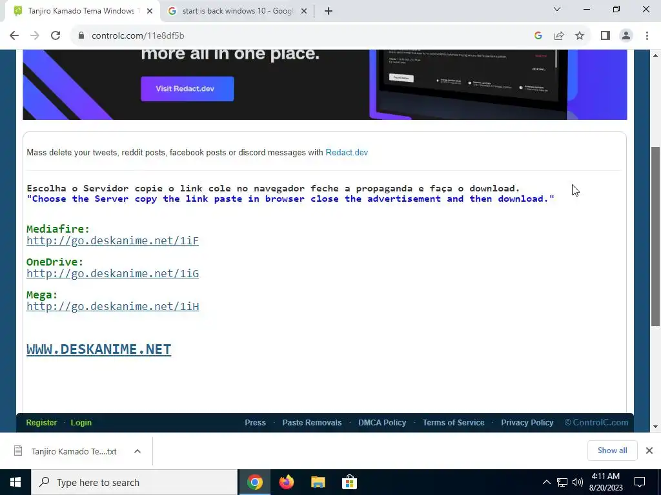This screenshot has width=661, height=495.
Task: Click the 'Choose the Server' English line
Action: 290,199
